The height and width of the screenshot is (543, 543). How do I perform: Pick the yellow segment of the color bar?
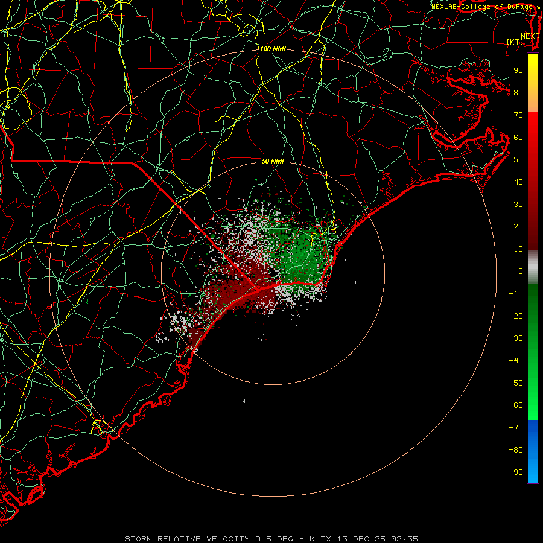click(x=533, y=83)
